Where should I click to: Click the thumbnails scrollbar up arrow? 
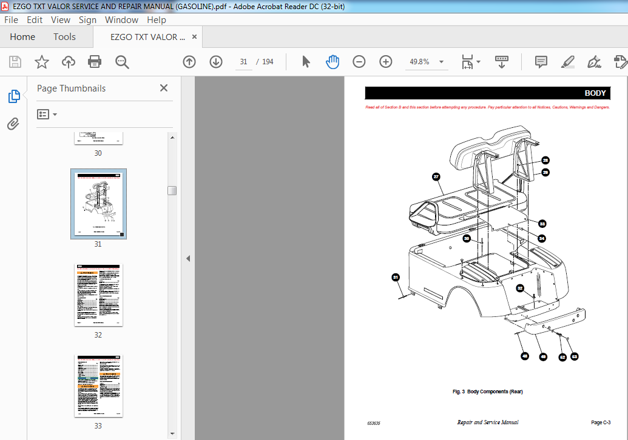point(172,138)
